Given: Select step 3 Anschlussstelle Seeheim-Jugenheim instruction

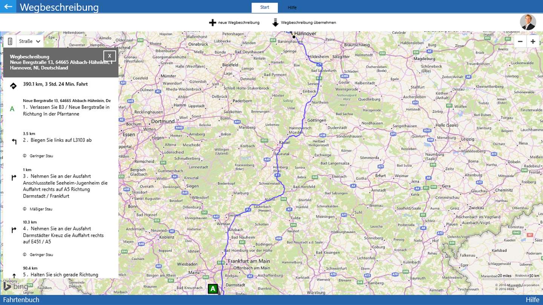Looking at the screenshot, I should [65, 186].
